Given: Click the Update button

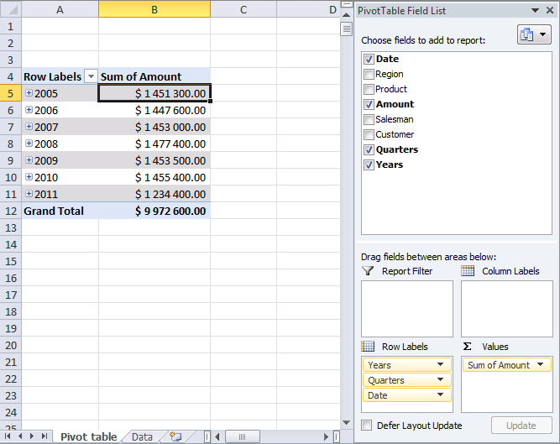Looking at the screenshot, I should 521,426.
